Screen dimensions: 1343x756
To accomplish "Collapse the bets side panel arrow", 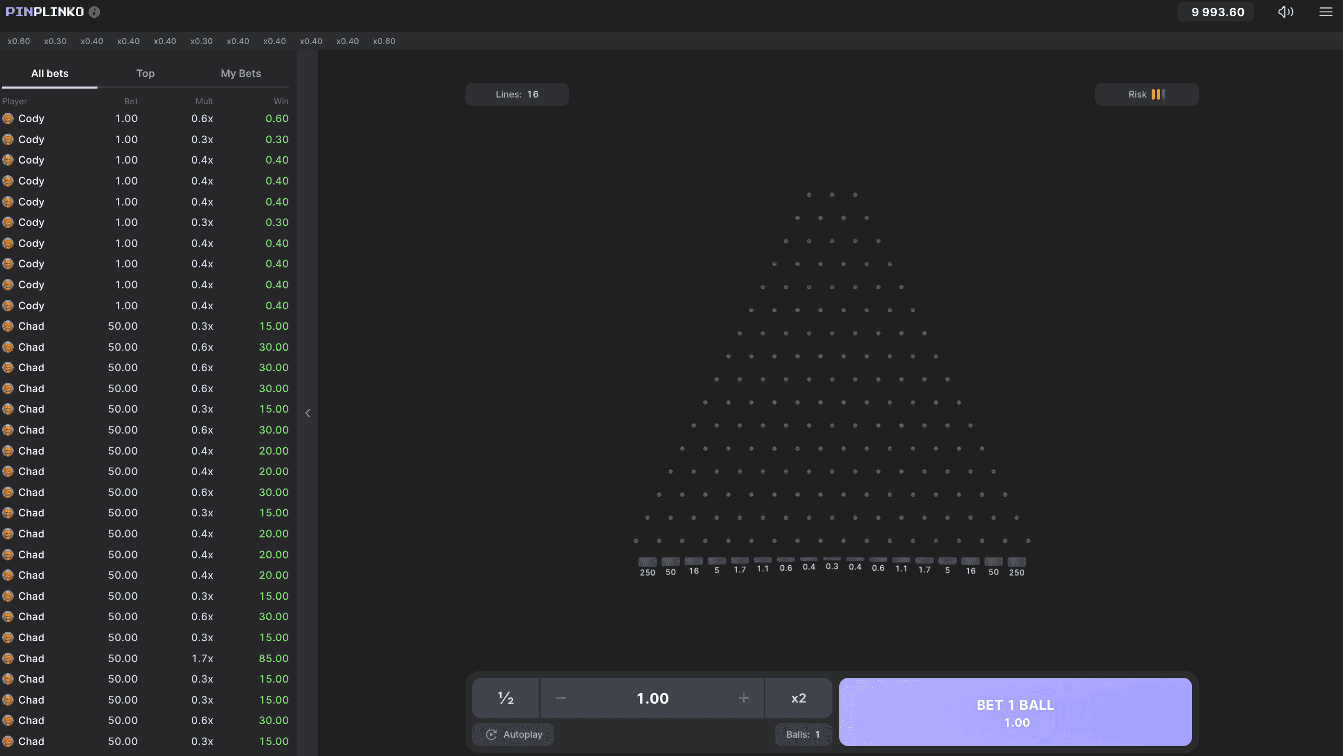I will (x=308, y=413).
